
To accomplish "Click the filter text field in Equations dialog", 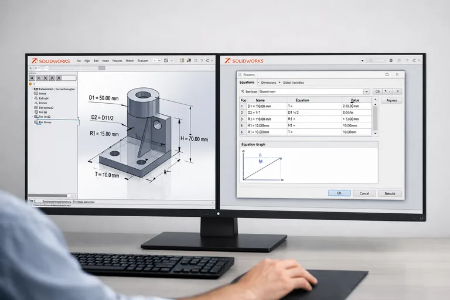I will pos(311,91).
